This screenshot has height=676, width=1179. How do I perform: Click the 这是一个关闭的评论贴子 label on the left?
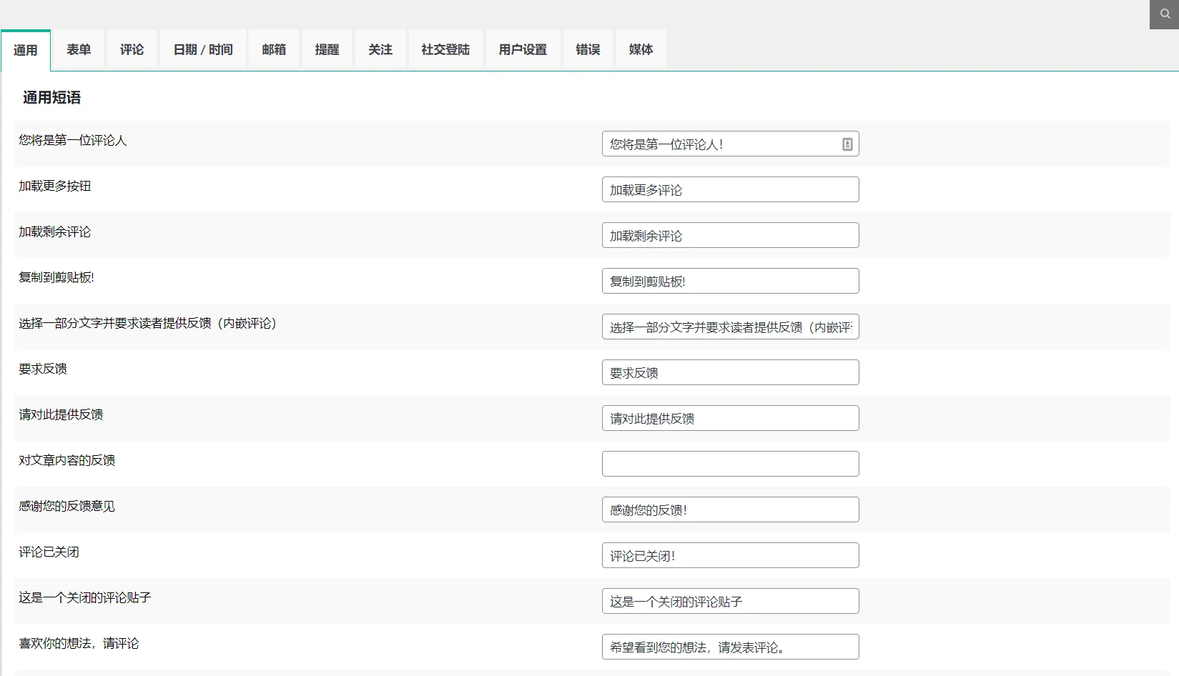85,597
